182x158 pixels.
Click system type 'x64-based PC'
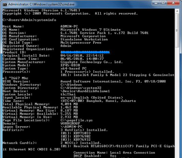(74, 68)
